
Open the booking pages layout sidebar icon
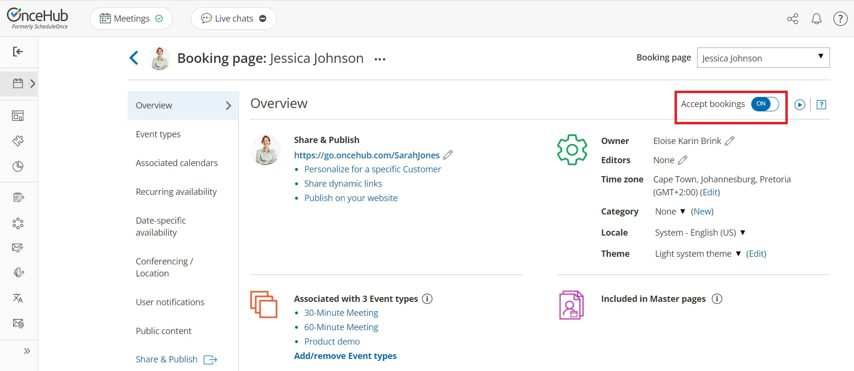[x=18, y=116]
